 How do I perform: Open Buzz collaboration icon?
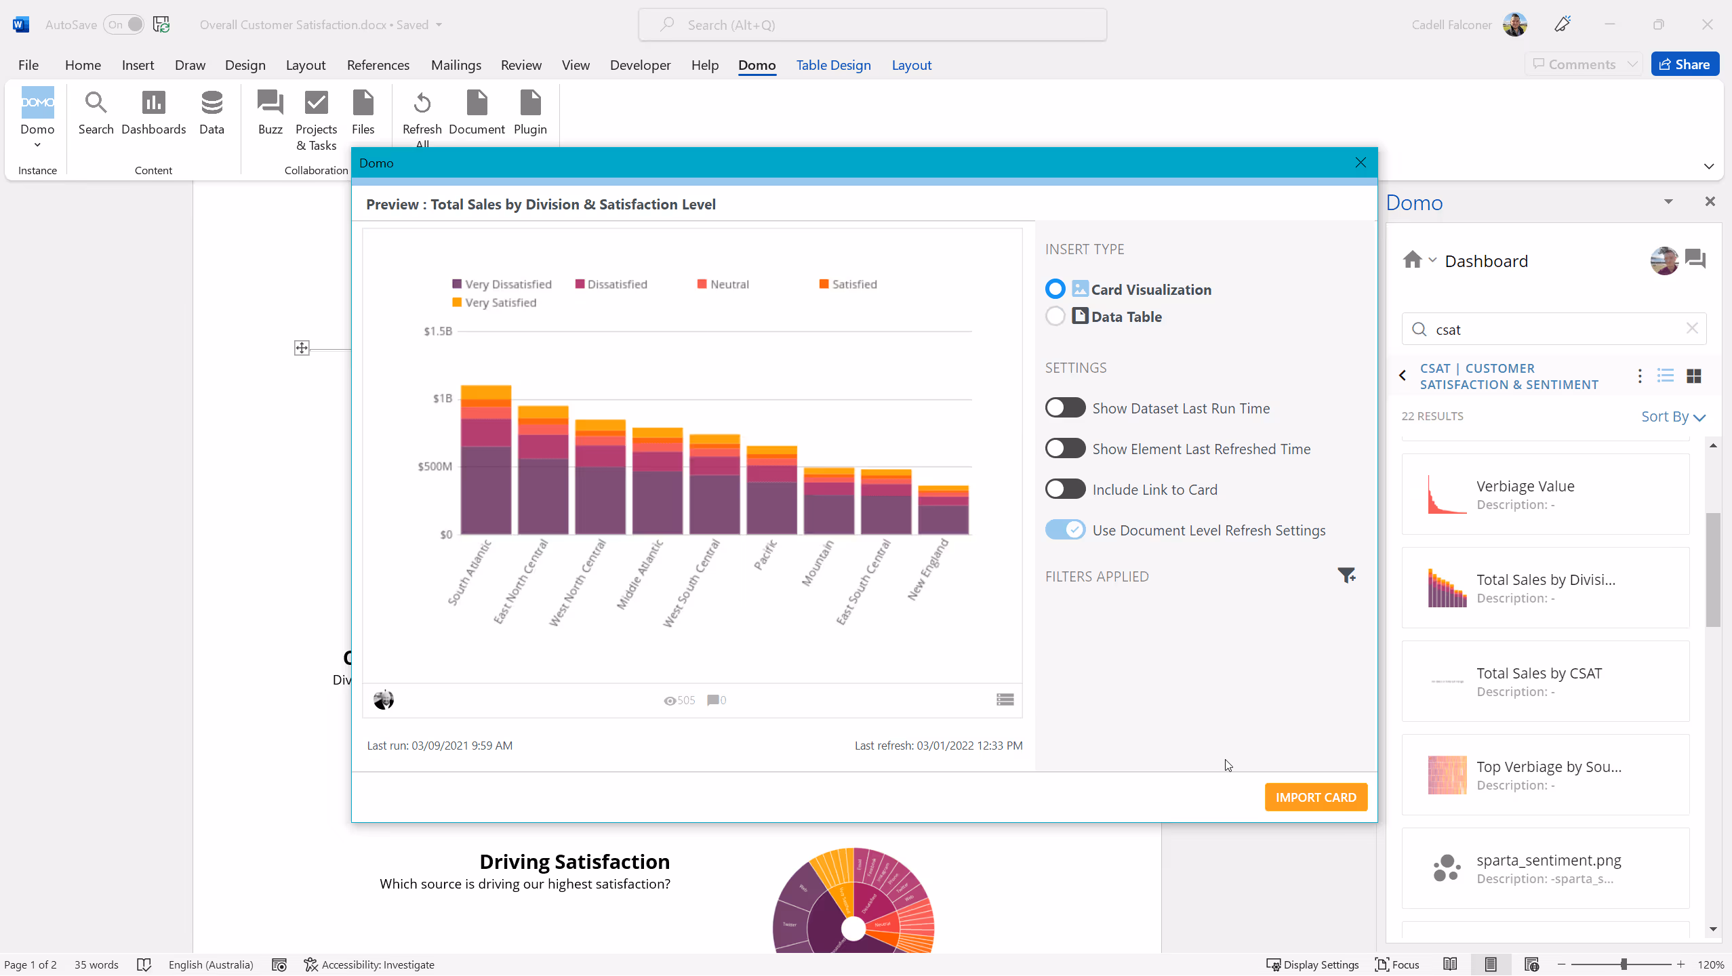(270, 113)
